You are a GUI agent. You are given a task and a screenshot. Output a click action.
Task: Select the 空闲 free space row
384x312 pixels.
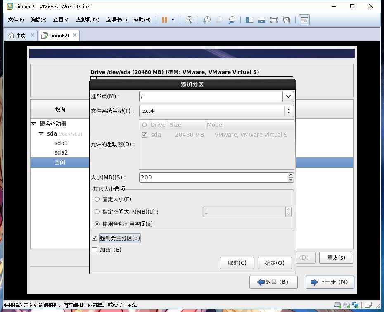click(60, 162)
